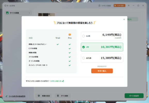Open the ライセンスを入力 link
Viewport: 149px width, 103px height.
(56, 81)
